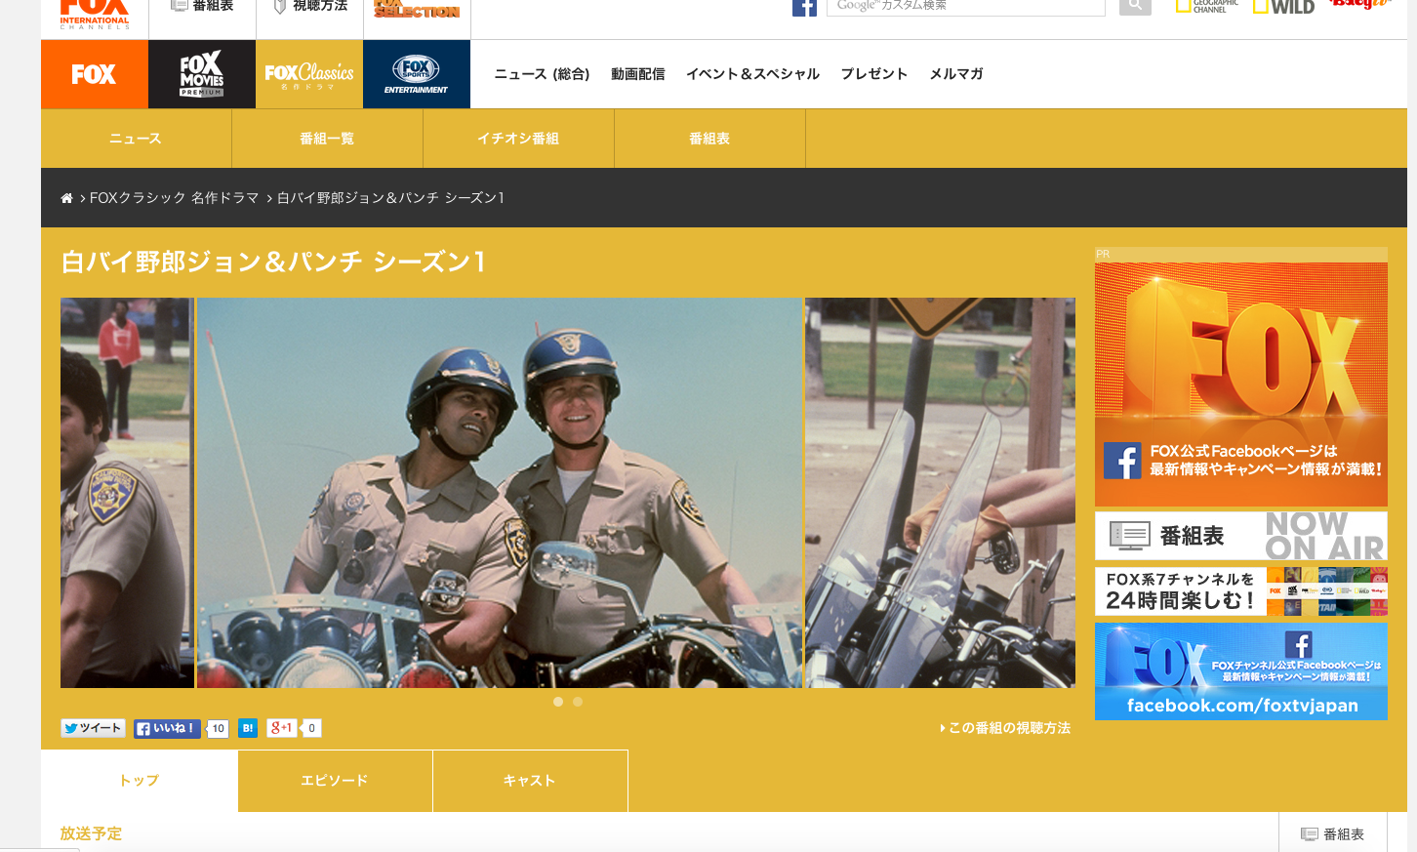Like the page with Facebook いいね！ button
The width and height of the screenshot is (1417, 852).
click(167, 728)
